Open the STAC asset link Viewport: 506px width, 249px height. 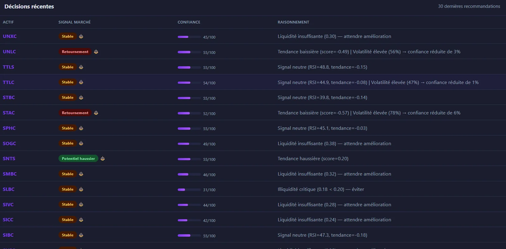pyautogui.click(x=9, y=113)
